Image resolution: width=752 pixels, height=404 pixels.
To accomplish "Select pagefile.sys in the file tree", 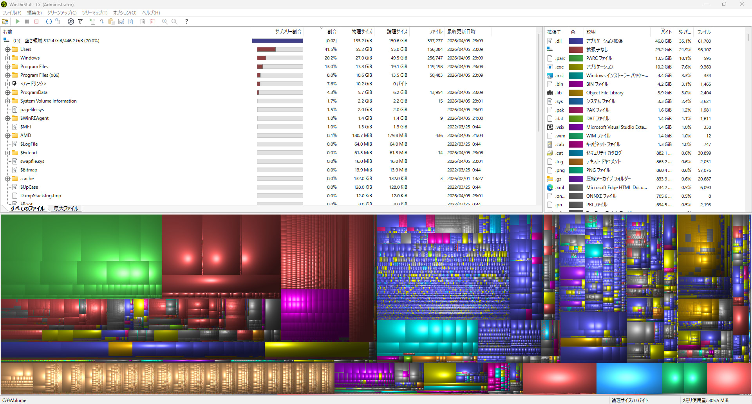I will [x=32, y=110].
